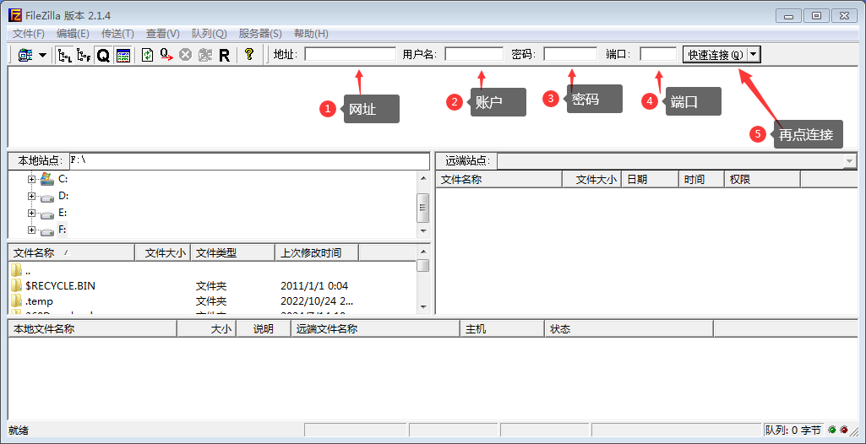Sort local files by 文件大小 column
The height and width of the screenshot is (444, 866).
tap(163, 252)
